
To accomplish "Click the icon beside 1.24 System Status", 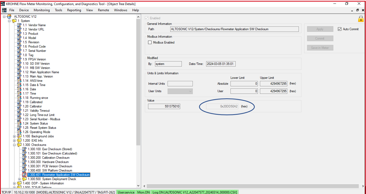I will click(x=19, y=123).
